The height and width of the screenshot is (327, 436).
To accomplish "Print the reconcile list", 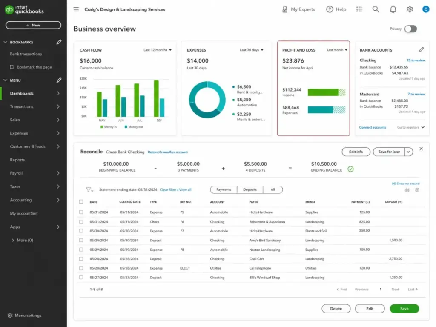I will pyautogui.click(x=407, y=190).
